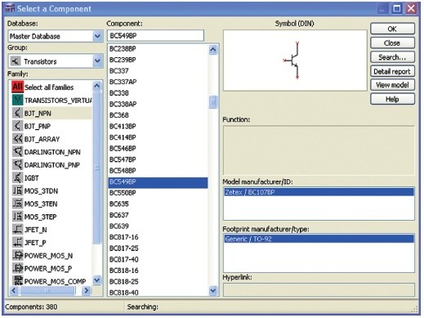
Task: Select the IGBT family icon
Action: (17, 177)
